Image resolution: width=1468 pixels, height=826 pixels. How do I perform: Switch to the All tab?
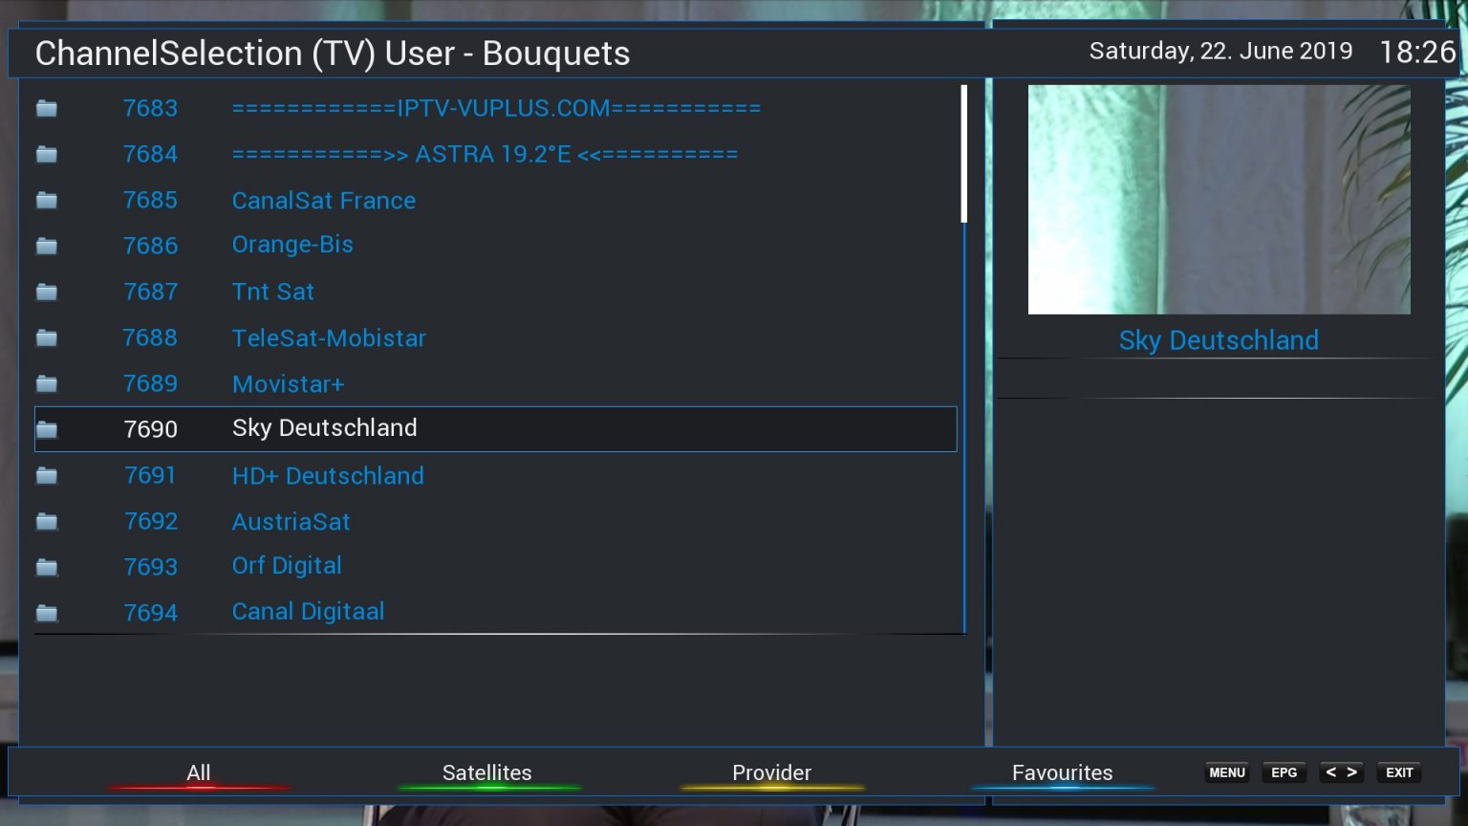click(199, 773)
